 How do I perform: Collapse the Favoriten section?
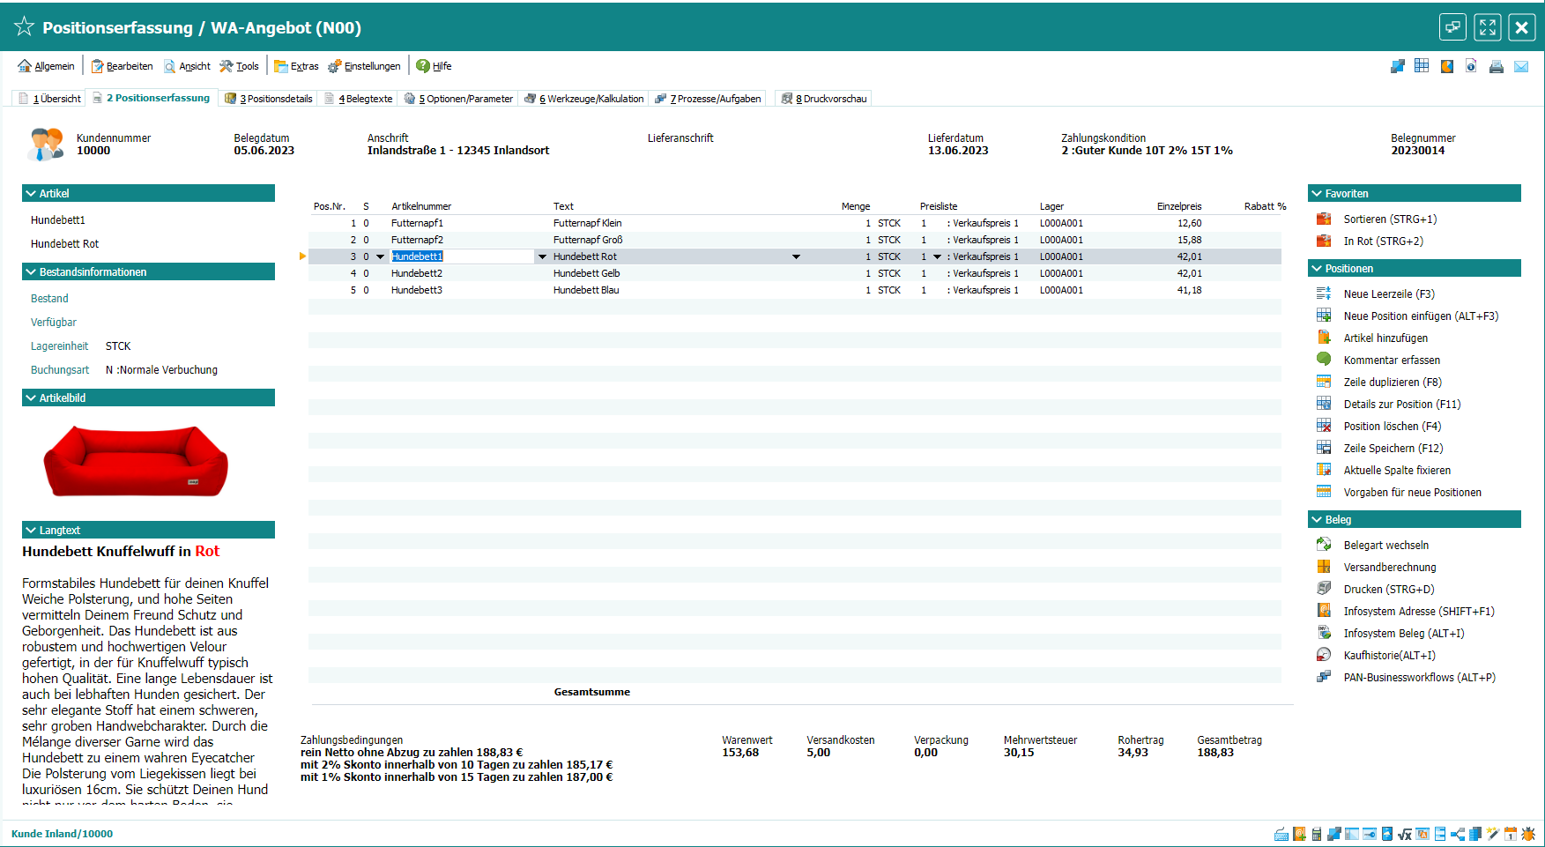tap(1317, 194)
